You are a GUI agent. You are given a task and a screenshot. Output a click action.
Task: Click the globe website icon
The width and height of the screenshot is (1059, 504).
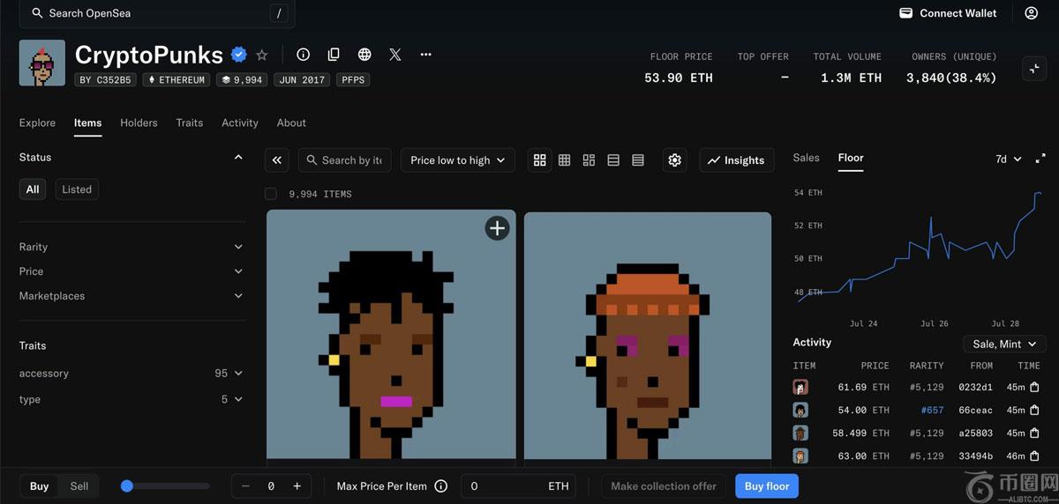pos(364,55)
